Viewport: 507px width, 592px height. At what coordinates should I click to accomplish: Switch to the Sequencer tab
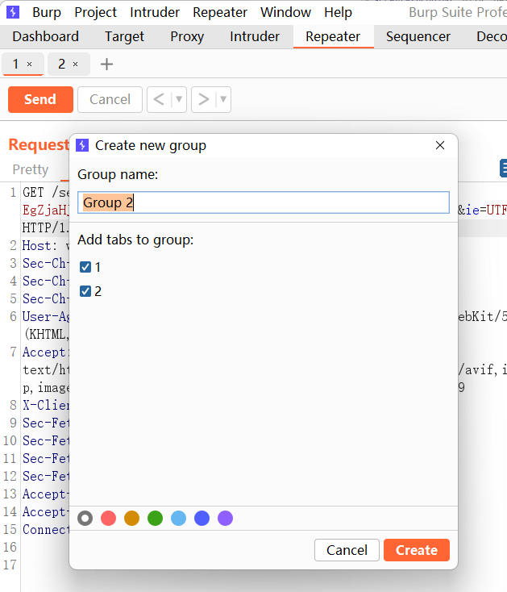[418, 36]
